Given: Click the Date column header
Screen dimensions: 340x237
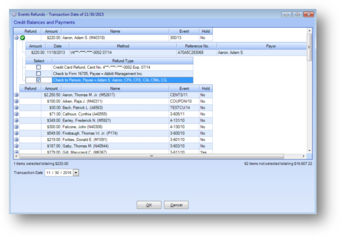Looking at the screenshot, I should click(57, 46).
